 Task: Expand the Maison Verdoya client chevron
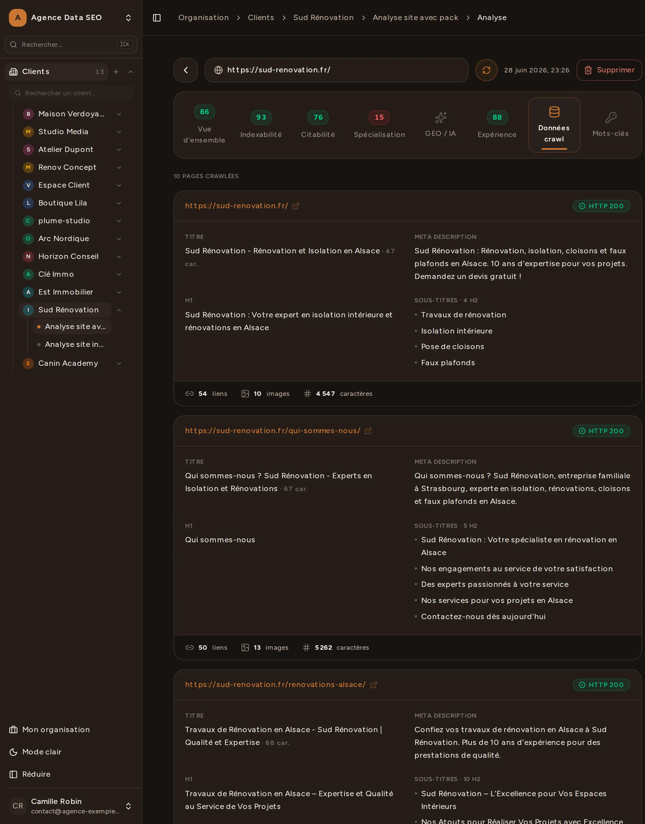point(119,114)
